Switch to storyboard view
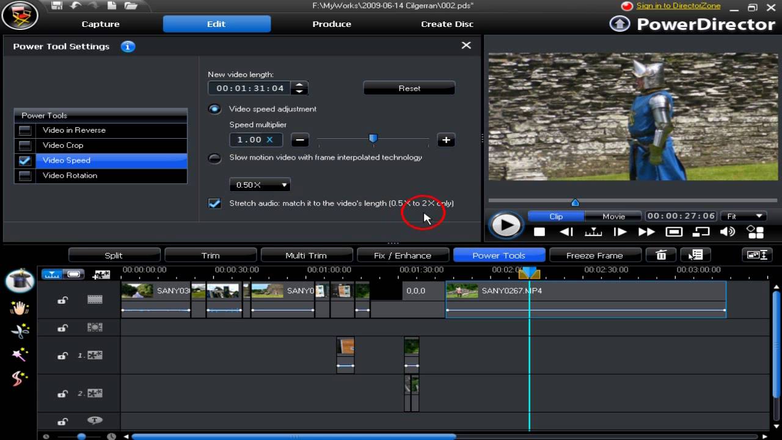782x440 pixels. click(x=74, y=274)
